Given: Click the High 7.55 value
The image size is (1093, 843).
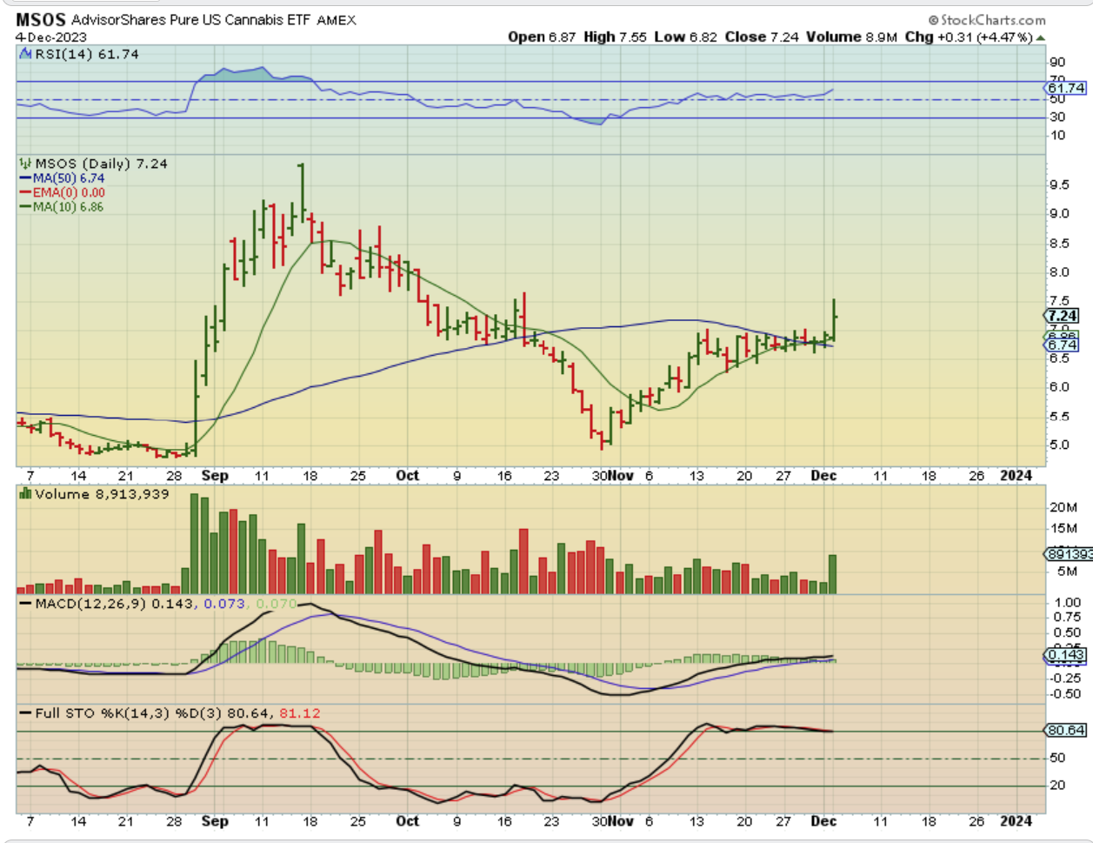Looking at the screenshot, I should click(615, 37).
